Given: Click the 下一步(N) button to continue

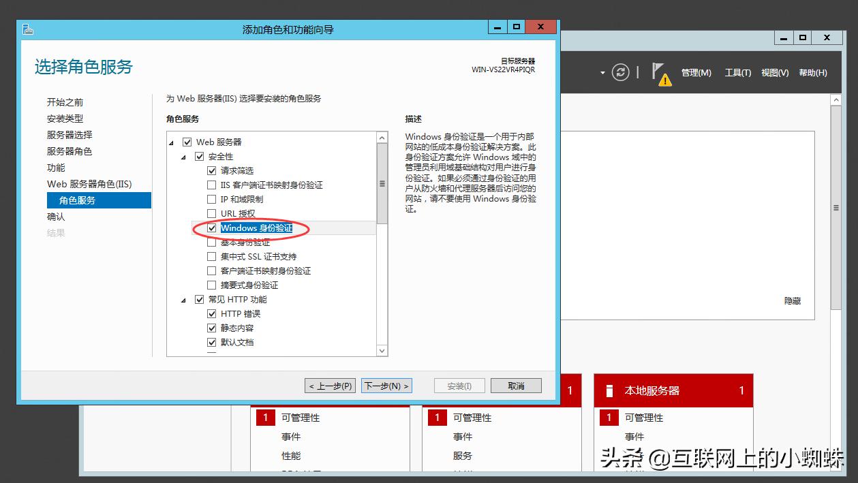Looking at the screenshot, I should (x=386, y=385).
